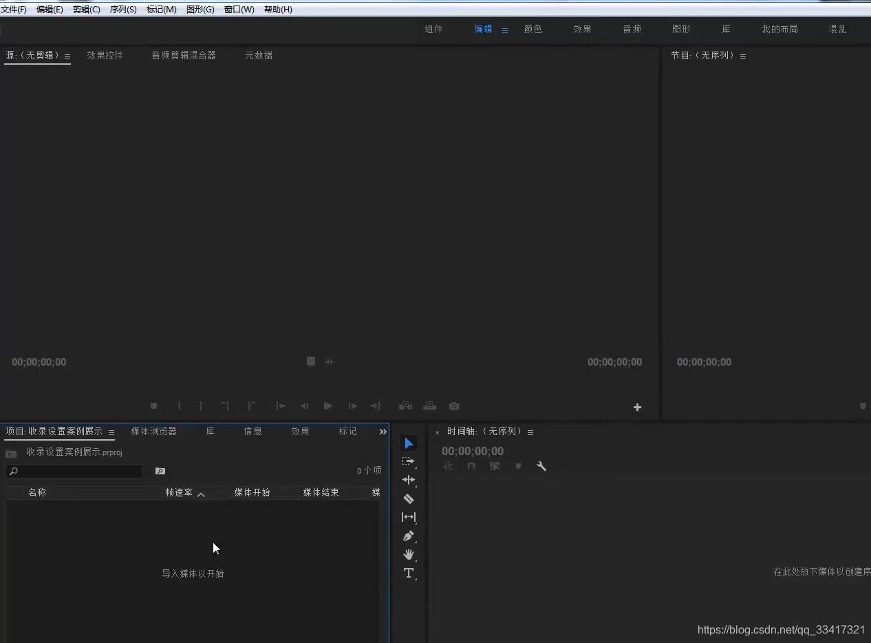Open the 帮助(H) menu
Image resolution: width=871 pixels, height=643 pixels.
coord(278,9)
